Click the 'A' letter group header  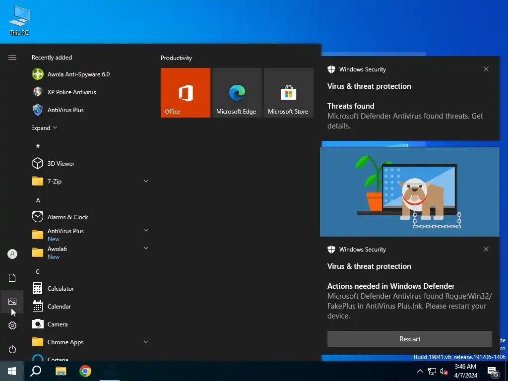coord(38,200)
